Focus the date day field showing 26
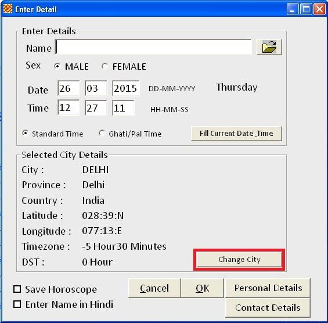 click(69, 88)
